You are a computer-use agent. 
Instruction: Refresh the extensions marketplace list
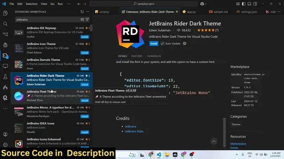tap(82, 12)
